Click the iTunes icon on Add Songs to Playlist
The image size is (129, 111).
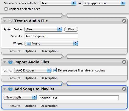click(x=10, y=89)
